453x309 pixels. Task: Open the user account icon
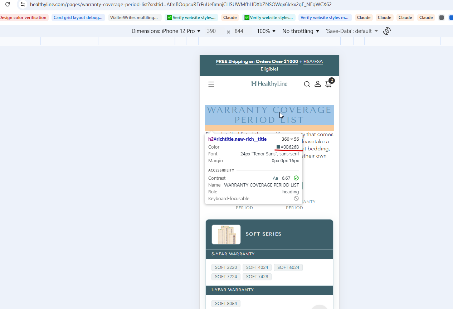point(318,84)
